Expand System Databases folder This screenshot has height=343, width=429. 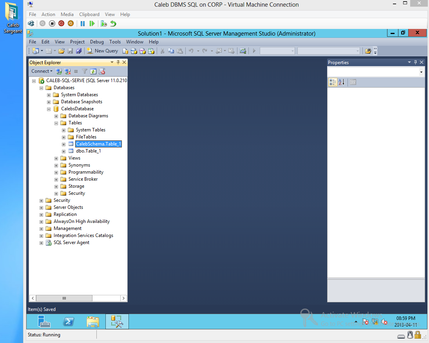point(49,95)
